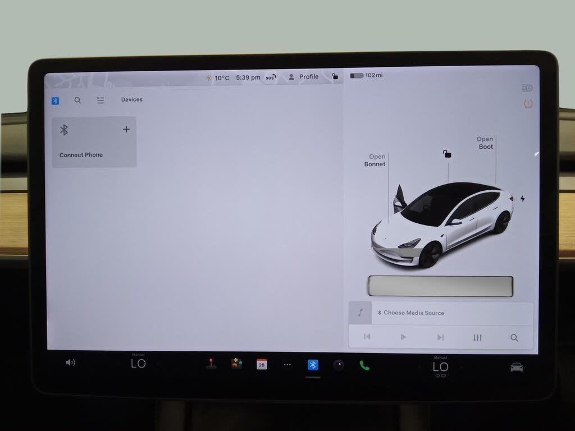Open the Calendar app icon
The width and height of the screenshot is (575, 431).
point(262,364)
